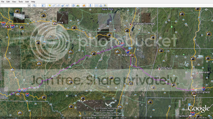Viewport: 213px width, 119px height.
Task: Show historical imagery clock icon
Action: point(73,5)
